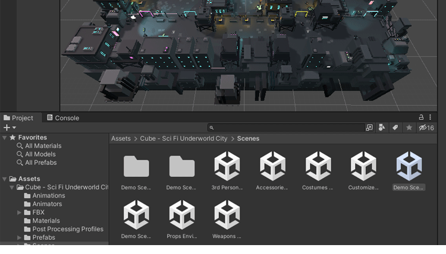Image resolution: width=446 pixels, height=254 pixels.
Task: Click the search by type filter icon
Action: 382,128
